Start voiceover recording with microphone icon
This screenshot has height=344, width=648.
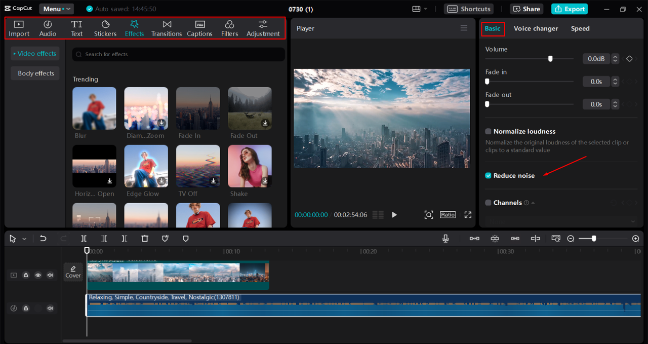pos(445,239)
